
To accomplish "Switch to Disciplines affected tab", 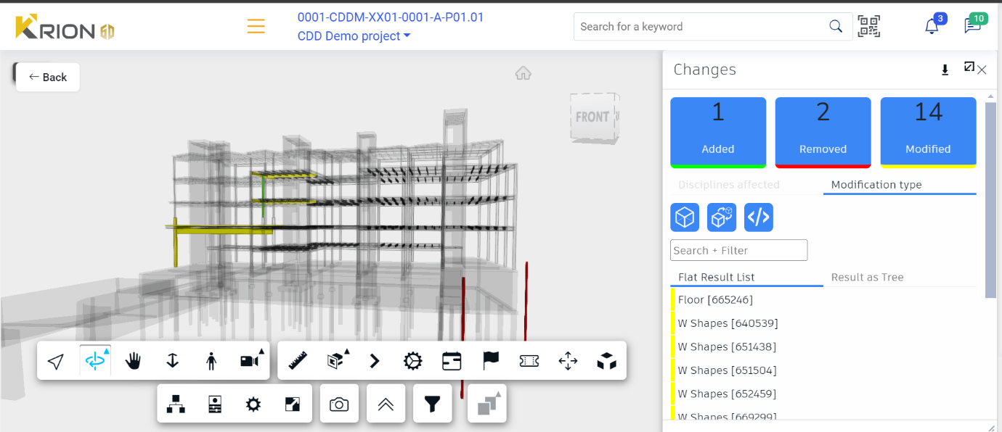I will coord(728,185).
